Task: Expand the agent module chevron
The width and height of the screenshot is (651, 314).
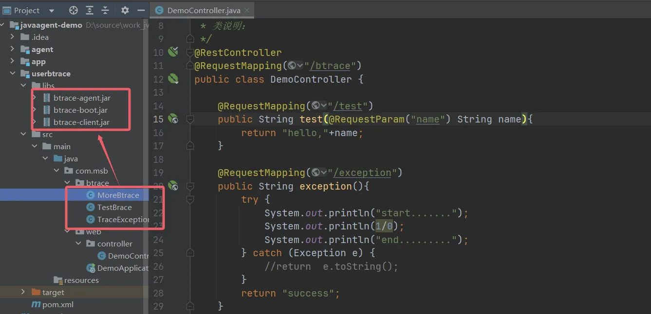Action: click(x=13, y=49)
